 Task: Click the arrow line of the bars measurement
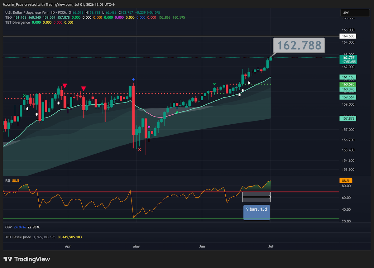pyautogui.click(x=257, y=197)
